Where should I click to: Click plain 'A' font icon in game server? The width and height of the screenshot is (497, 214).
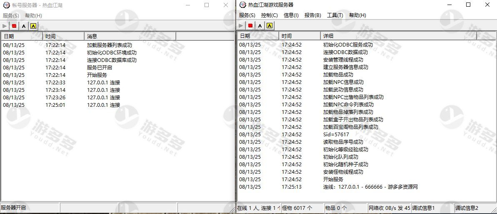click(x=260, y=26)
